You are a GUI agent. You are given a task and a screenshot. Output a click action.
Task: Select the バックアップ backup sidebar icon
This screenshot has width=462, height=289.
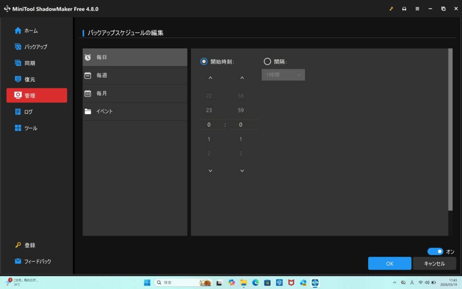click(x=18, y=47)
